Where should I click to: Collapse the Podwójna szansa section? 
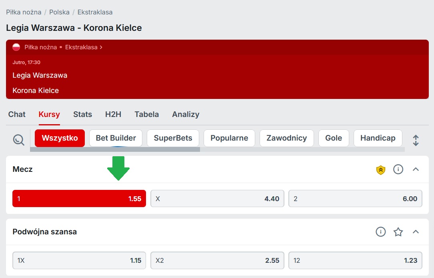(416, 232)
